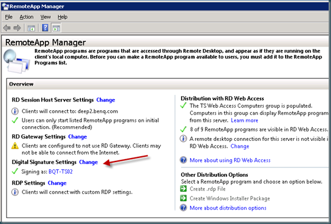Click the info icon beside custom RDP settings
This screenshot has height=224, width=331.
15,192
